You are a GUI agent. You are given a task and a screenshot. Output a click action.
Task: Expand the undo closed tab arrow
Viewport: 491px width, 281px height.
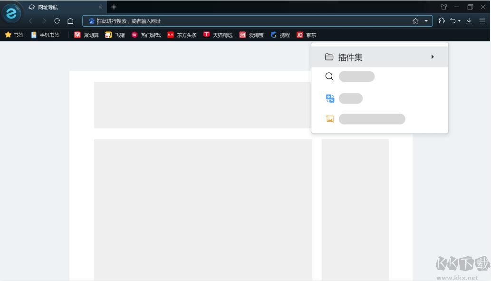click(x=459, y=21)
